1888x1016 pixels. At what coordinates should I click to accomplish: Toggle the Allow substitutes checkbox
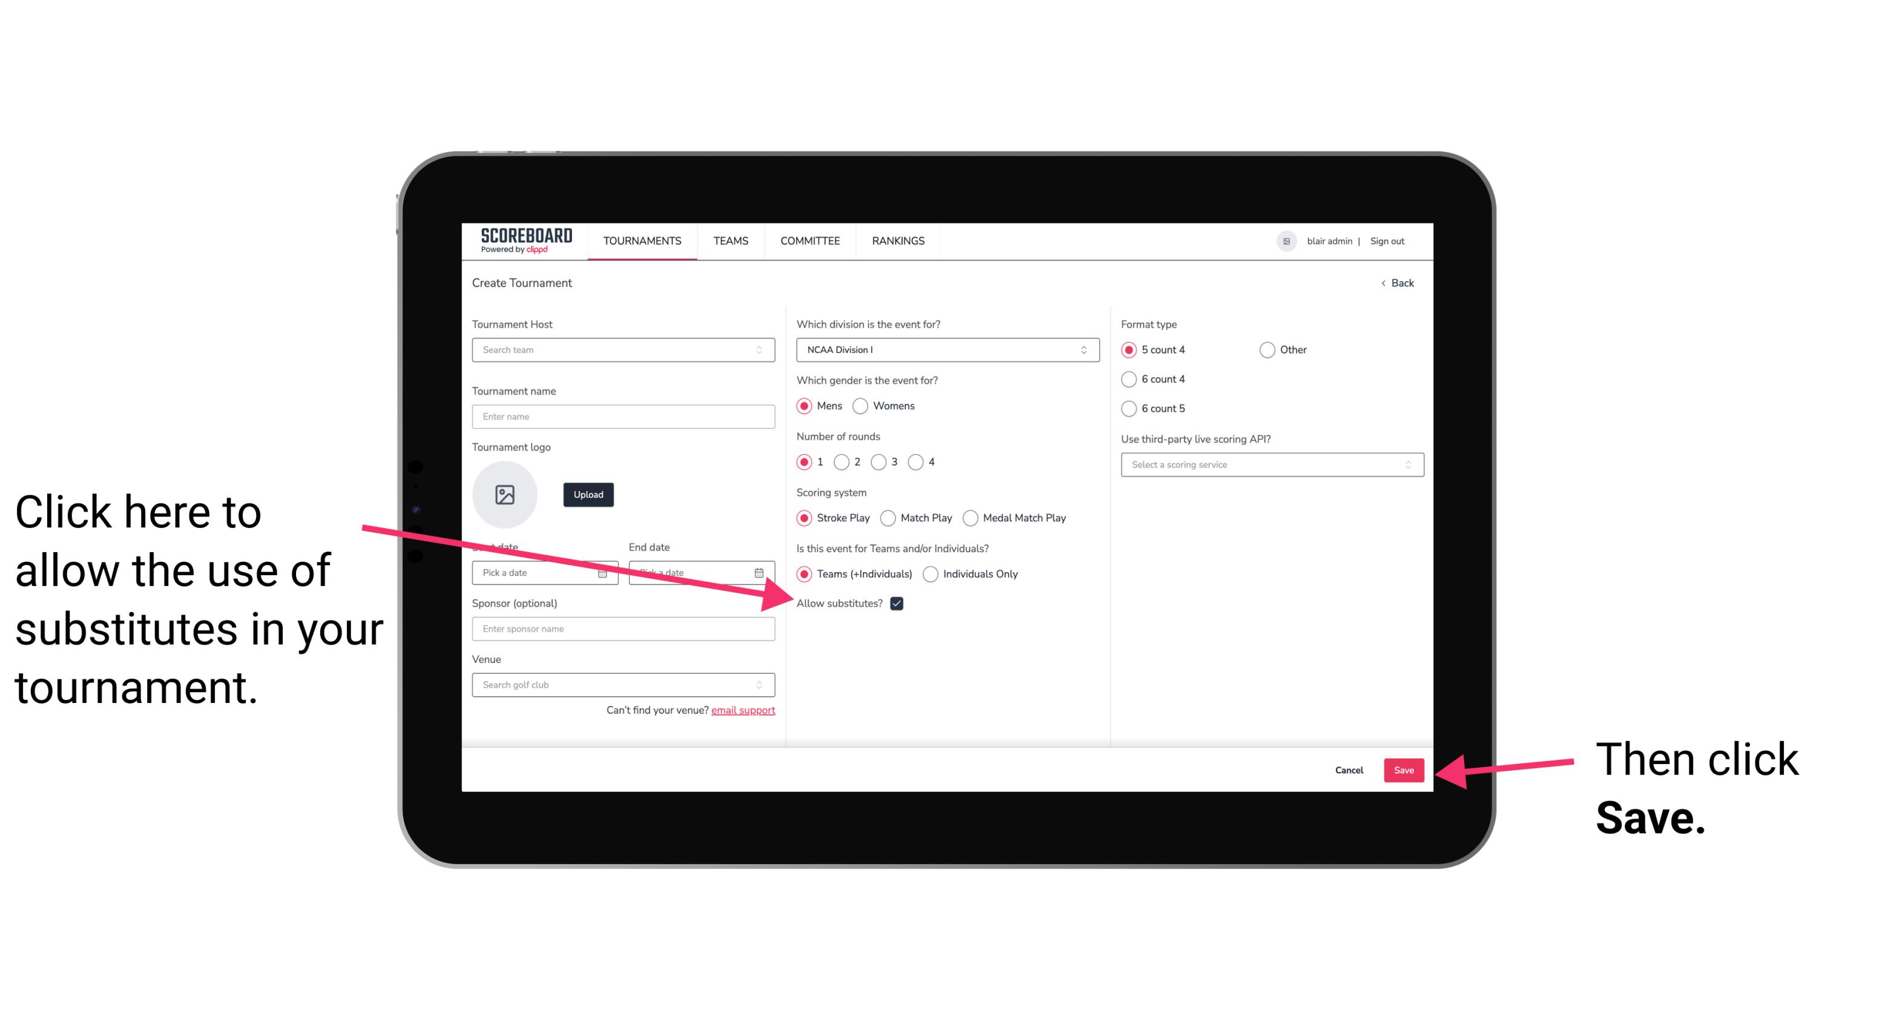click(900, 604)
